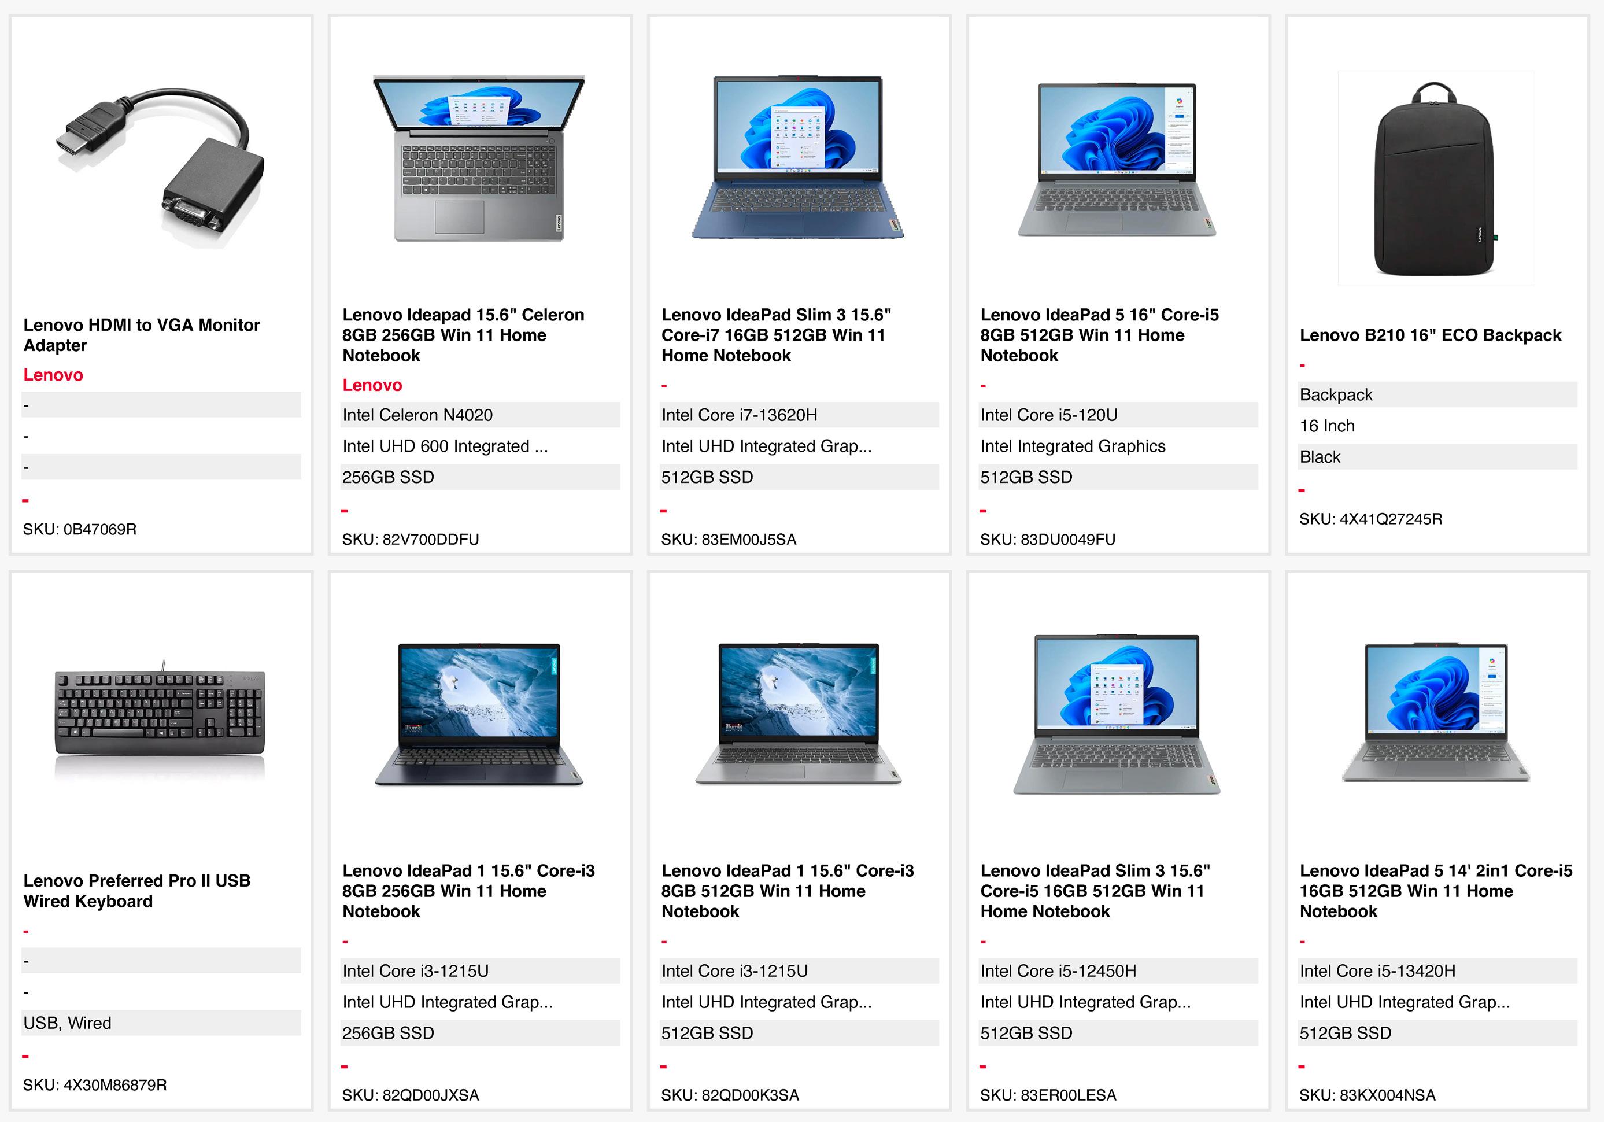1604x1122 pixels.
Task: Open the Lenovo HDMI to VGA Monitor Adapter title
Action: click(x=141, y=335)
